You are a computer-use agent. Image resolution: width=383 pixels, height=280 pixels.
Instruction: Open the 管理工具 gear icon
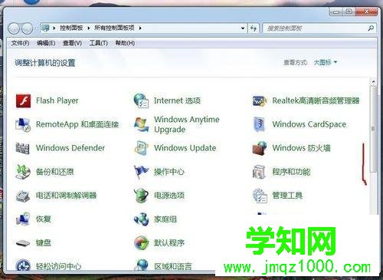[x=260, y=196]
